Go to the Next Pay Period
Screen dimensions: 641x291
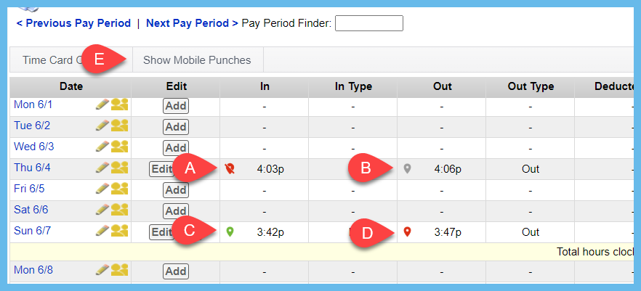[x=192, y=23]
